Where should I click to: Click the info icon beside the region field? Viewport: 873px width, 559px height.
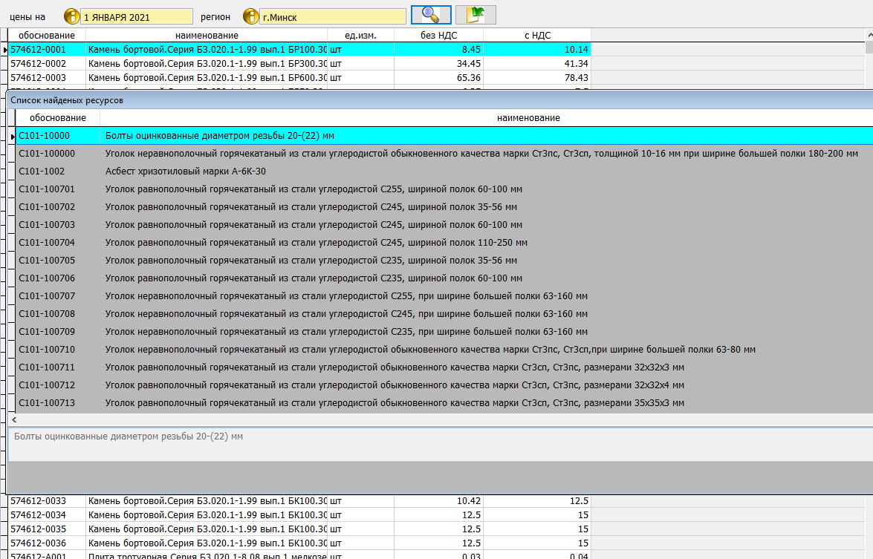[251, 16]
